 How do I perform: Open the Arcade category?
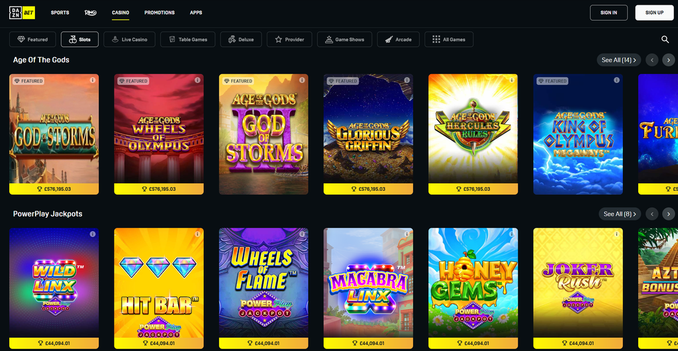pyautogui.click(x=398, y=39)
